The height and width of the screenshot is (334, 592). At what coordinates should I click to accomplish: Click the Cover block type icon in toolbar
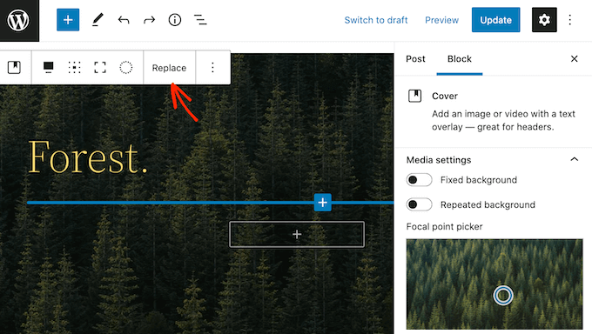[x=14, y=68]
